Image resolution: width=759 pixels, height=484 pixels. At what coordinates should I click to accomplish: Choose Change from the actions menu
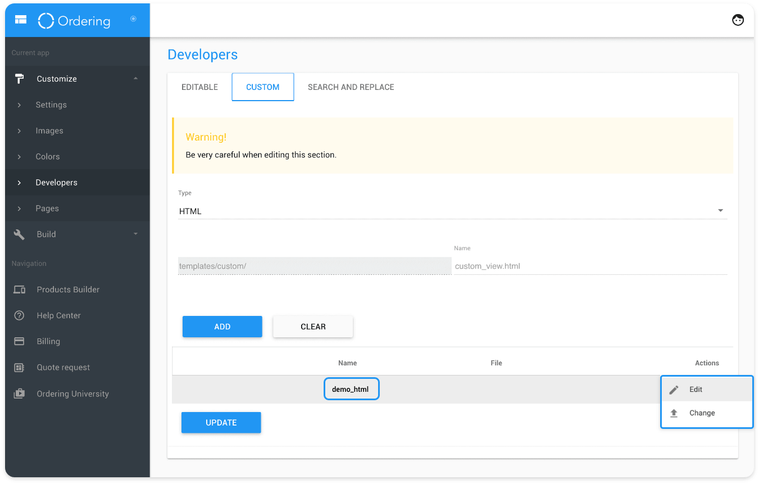coord(707,413)
